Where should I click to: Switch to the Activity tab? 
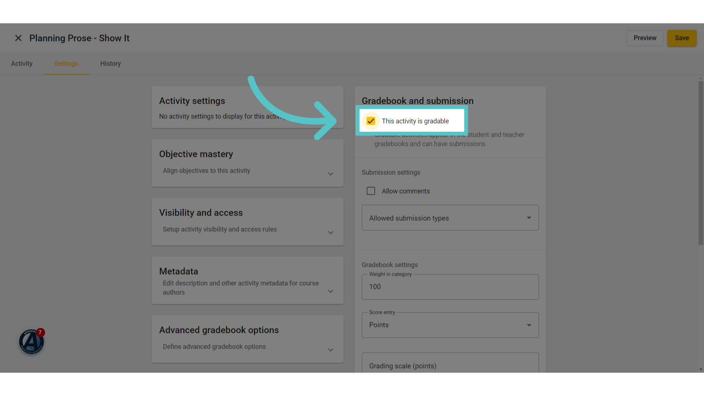[22, 63]
